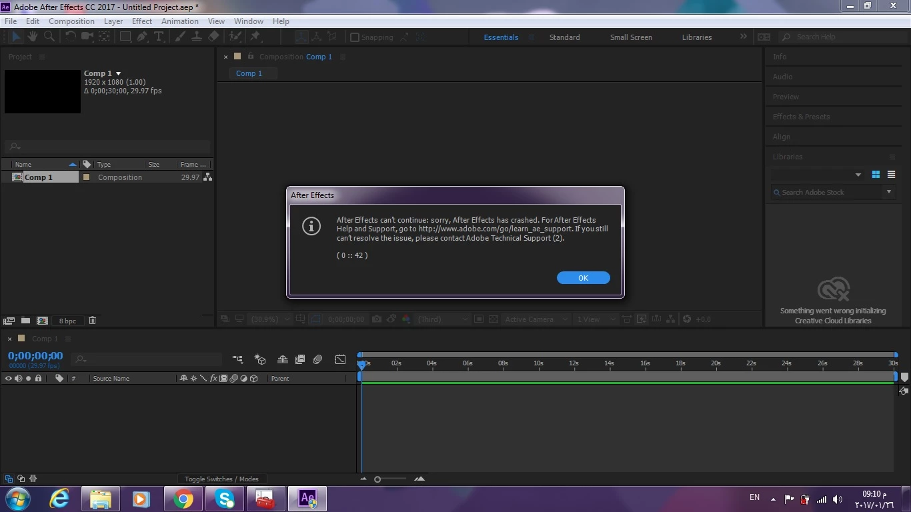Click the 0;00;00;00 timeline timecode
Image resolution: width=911 pixels, height=512 pixels.
tap(35, 356)
